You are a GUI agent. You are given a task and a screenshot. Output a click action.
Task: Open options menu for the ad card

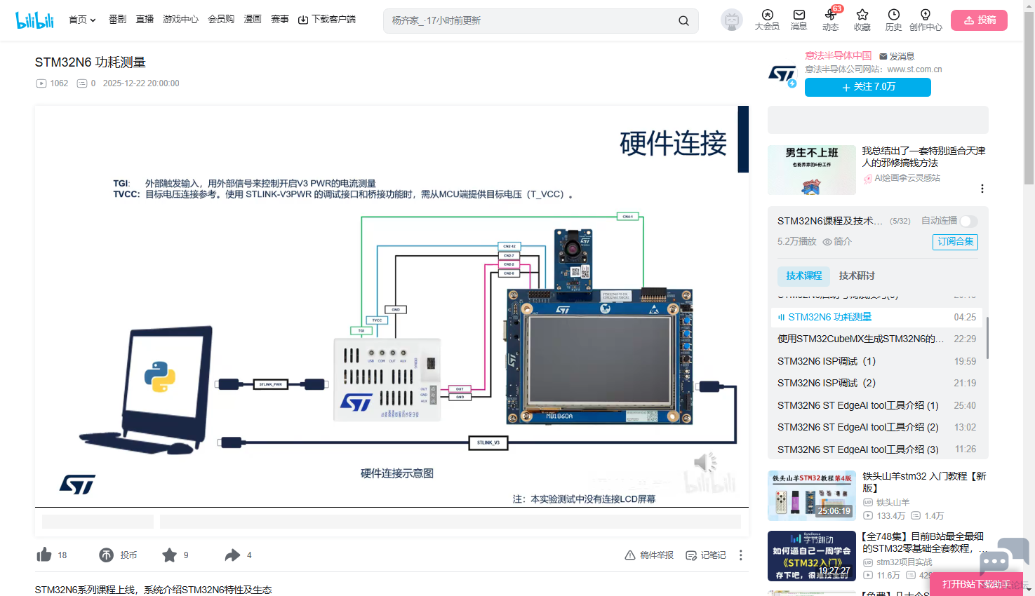click(x=982, y=189)
